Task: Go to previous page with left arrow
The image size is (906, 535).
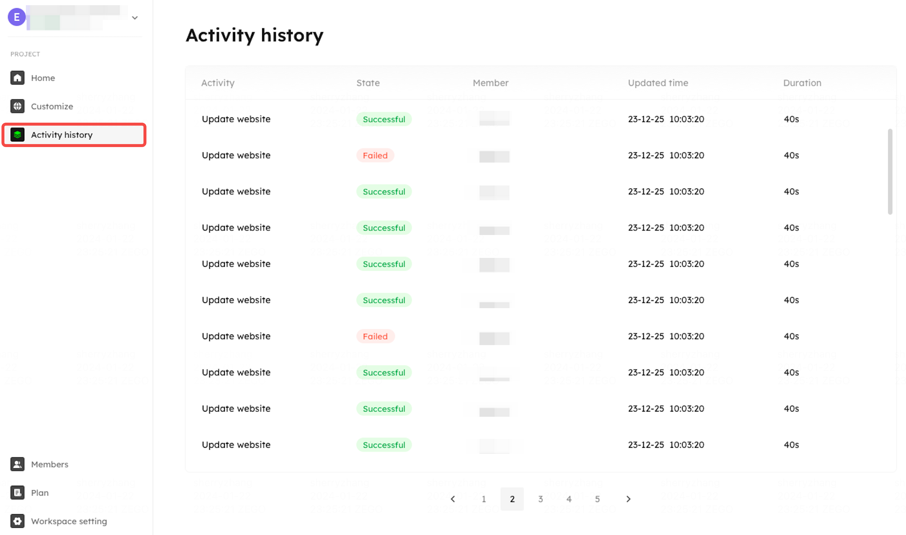Action: coord(453,499)
